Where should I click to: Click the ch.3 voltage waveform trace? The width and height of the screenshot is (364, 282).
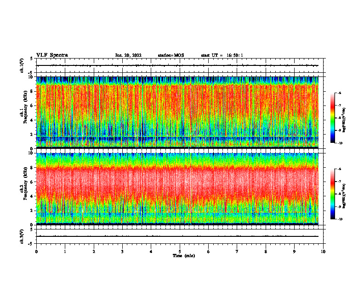177,236
